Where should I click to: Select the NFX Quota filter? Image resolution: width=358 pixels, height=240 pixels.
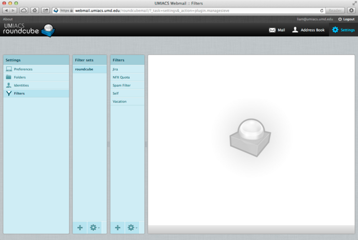121,77
